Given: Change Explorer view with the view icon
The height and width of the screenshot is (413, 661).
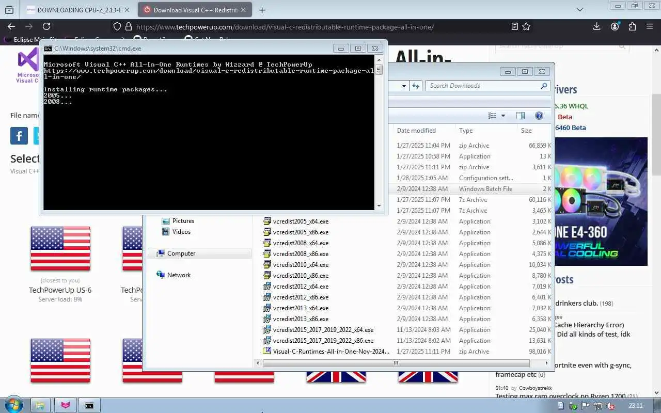Looking at the screenshot, I should 492,116.
